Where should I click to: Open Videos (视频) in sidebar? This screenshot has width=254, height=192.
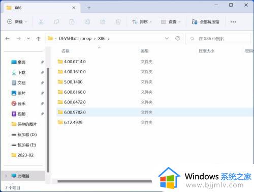[x=18, y=114]
